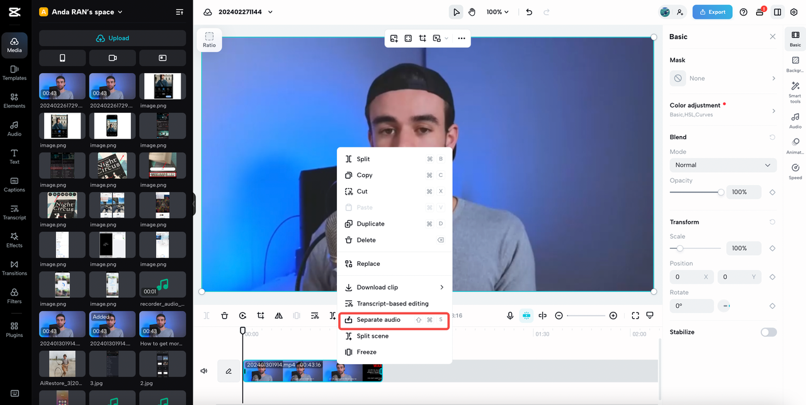Choose Delete from context menu
Screen dimensions: 806x405
395,240
